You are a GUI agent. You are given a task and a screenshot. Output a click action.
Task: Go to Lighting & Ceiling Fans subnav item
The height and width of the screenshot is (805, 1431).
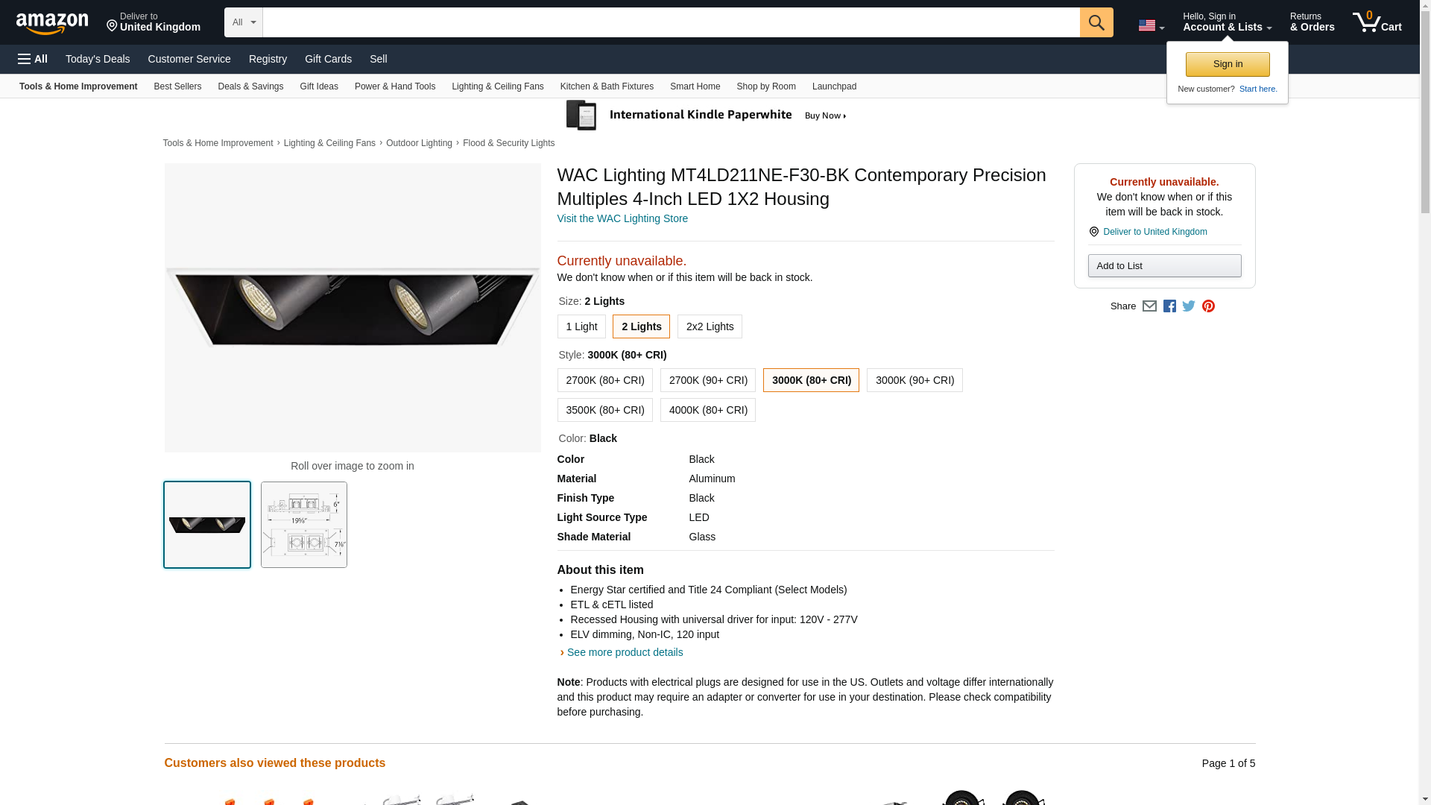497,86
